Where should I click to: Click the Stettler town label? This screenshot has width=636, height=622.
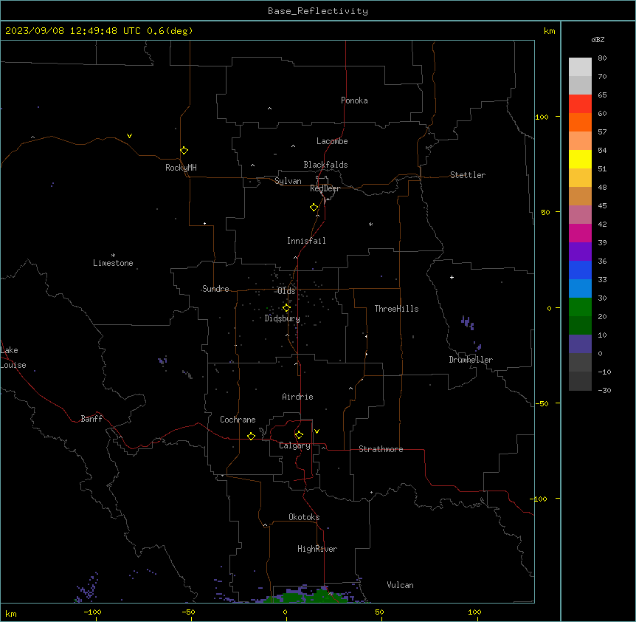pyautogui.click(x=468, y=175)
